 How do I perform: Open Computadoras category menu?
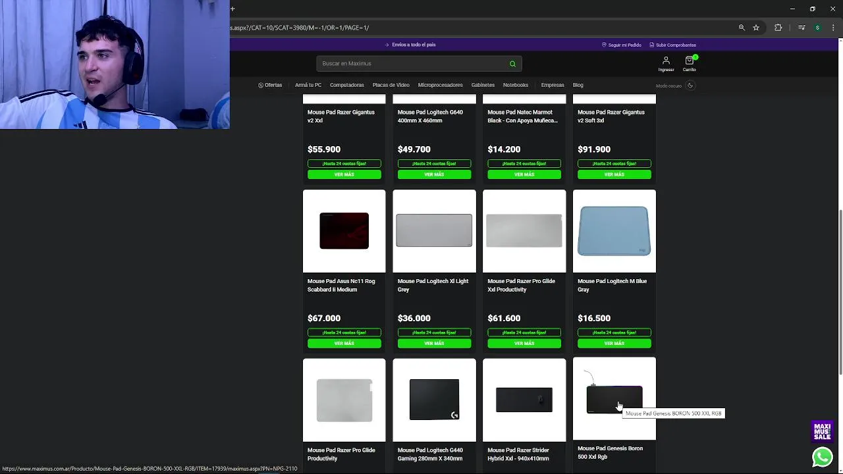click(x=347, y=85)
